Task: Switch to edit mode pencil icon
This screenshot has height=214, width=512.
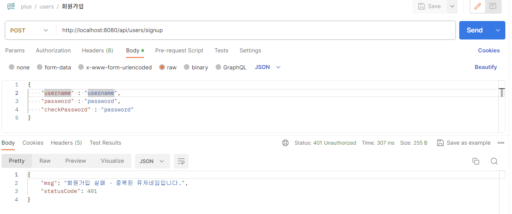Action: (x=478, y=6)
